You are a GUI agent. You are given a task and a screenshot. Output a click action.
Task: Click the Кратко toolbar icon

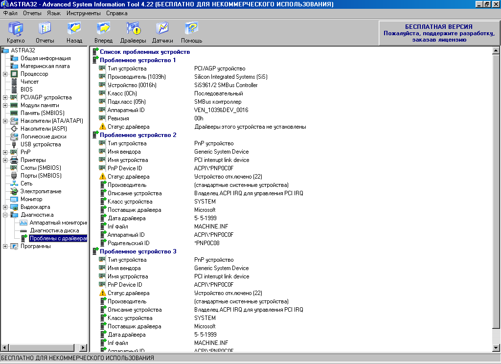click(16, 32)
